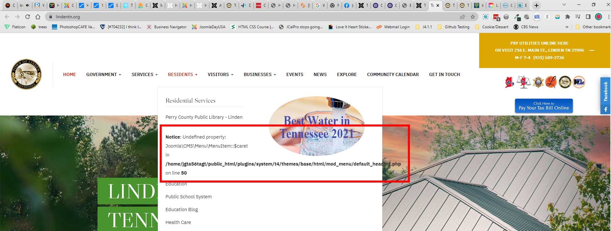The image size is (611, 231).
Task: Select the Events menu item
Action: tap(294, 74)
